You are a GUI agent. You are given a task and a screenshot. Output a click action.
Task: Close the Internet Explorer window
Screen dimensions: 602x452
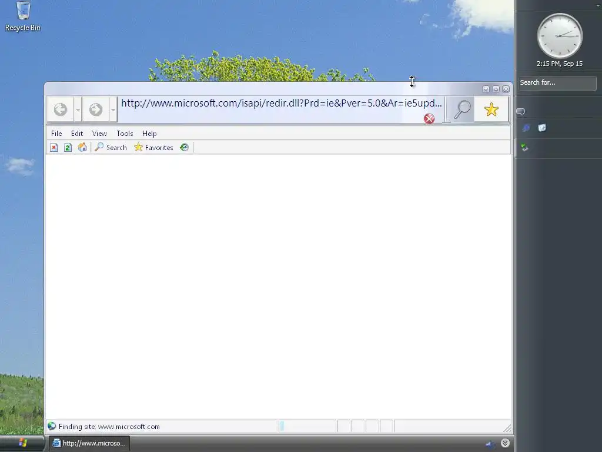[x=506, y=89]
